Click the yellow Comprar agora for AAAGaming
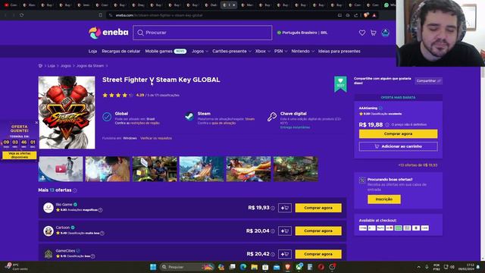Screen dimensions: 485x273 pyautogui.click(x=398, y=133)
